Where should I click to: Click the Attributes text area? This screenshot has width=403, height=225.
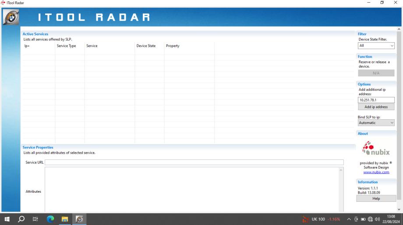click(x=192, y=190)
